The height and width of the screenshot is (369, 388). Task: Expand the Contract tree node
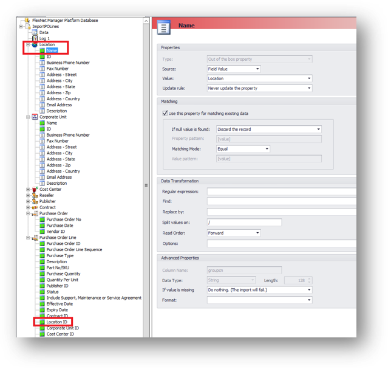point(28,207)
